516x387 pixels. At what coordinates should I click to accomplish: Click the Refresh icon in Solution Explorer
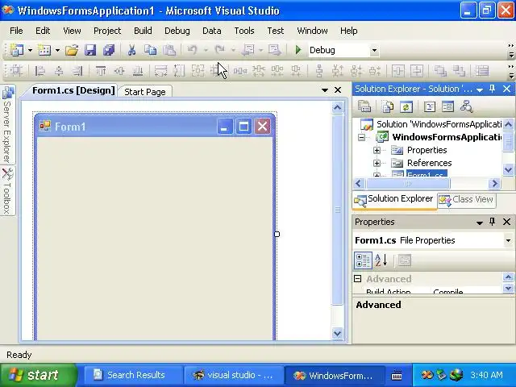click(x=406, y=106)
